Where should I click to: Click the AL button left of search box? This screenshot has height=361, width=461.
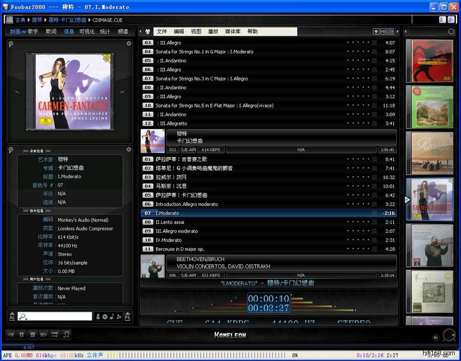[x=12, y=316]
